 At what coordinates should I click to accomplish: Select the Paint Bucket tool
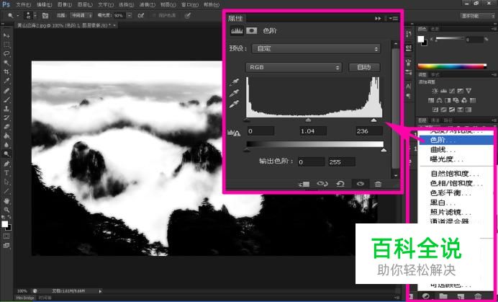[6, 136]
